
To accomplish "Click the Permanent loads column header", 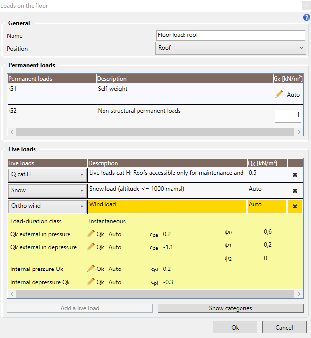I will pos(52,79).
